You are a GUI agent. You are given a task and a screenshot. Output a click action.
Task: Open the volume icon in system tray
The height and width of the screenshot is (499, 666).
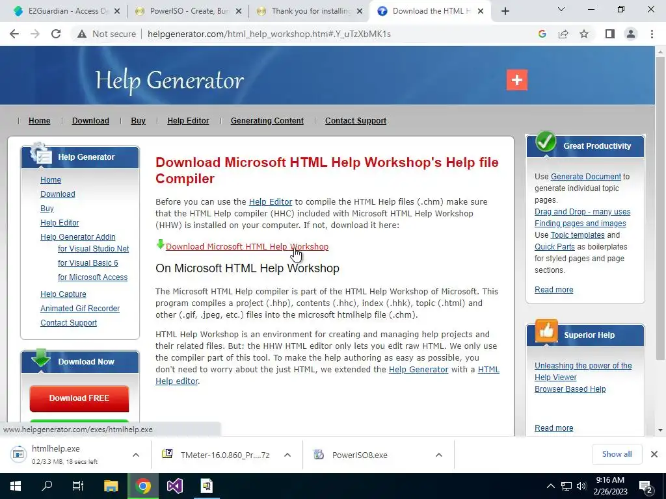581,486
